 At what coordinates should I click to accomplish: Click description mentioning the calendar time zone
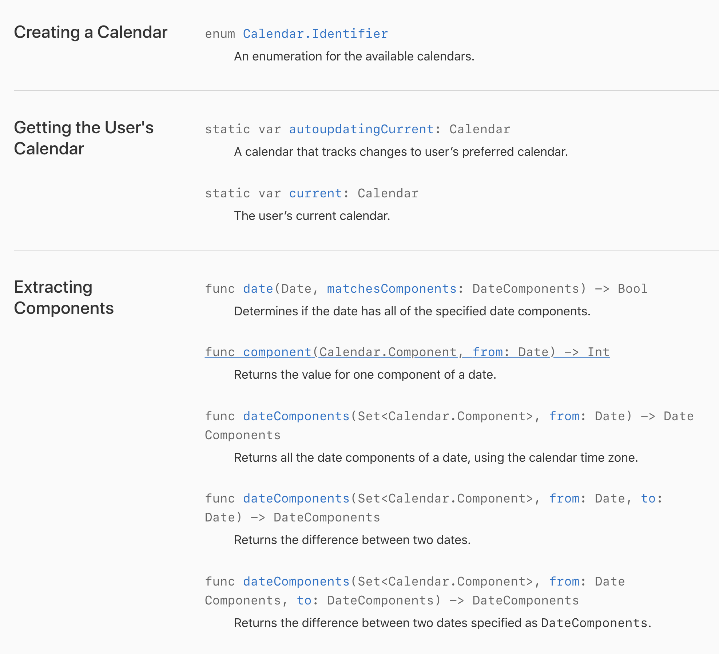coord(436,458)
